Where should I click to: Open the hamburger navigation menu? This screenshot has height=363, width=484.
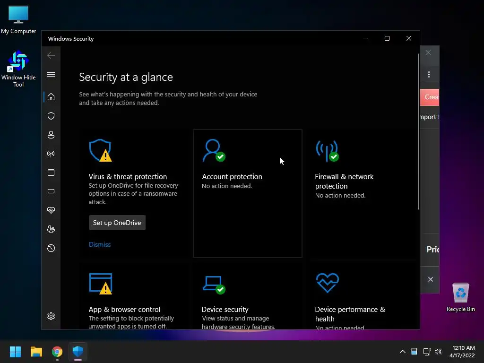[x=51, y=74]
